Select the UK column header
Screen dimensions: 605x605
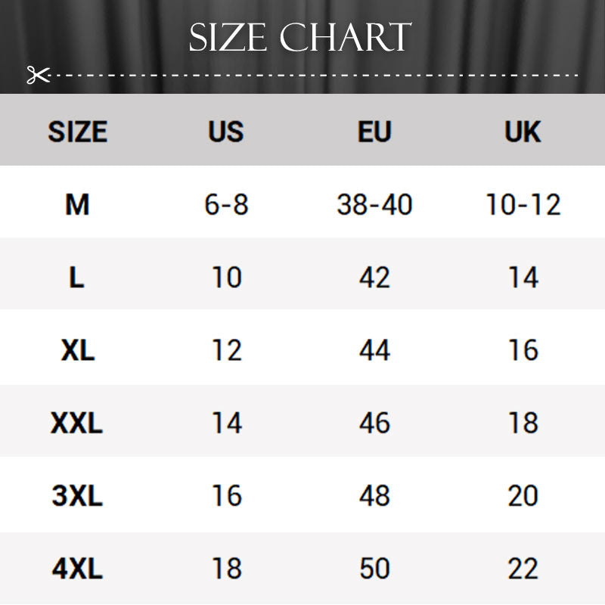click(523, 132)
